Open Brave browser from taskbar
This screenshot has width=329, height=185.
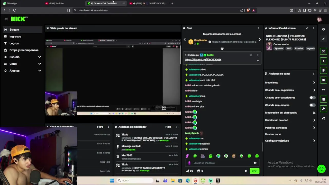195,181
